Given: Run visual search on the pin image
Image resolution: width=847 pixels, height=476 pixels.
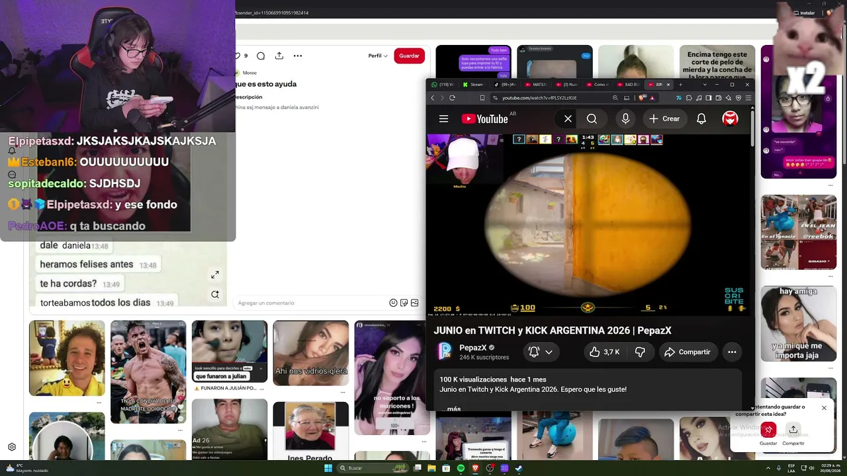Looking at the screenshot, I should [x=215, y=294].
